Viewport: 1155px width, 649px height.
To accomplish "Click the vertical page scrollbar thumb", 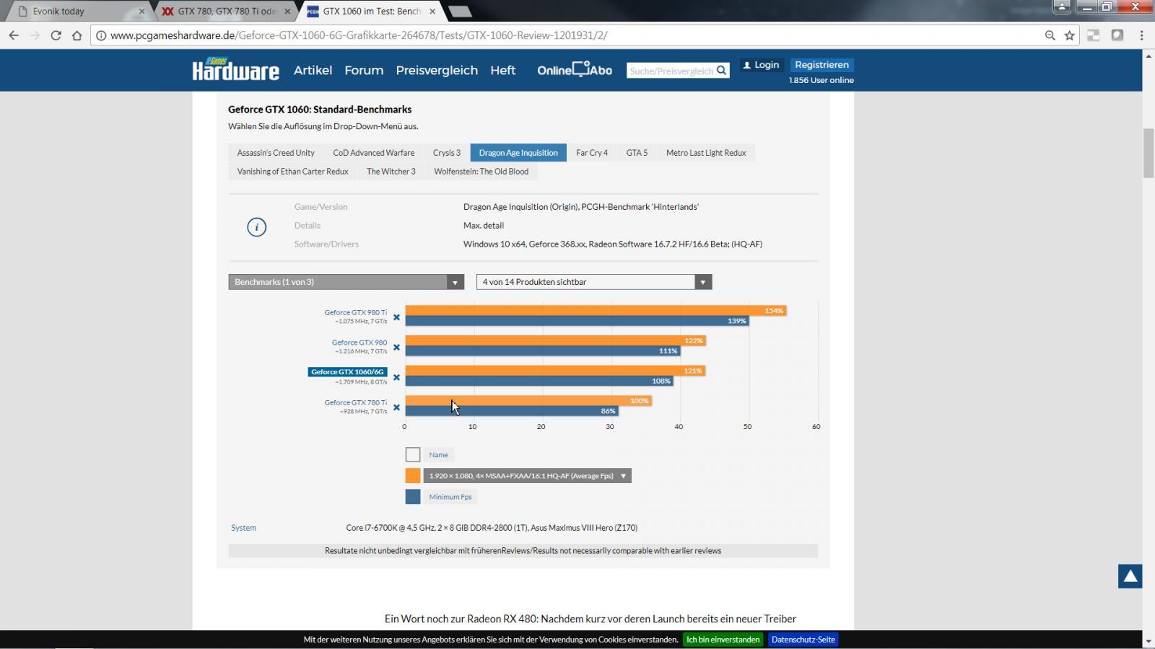I will point(1149,153).
